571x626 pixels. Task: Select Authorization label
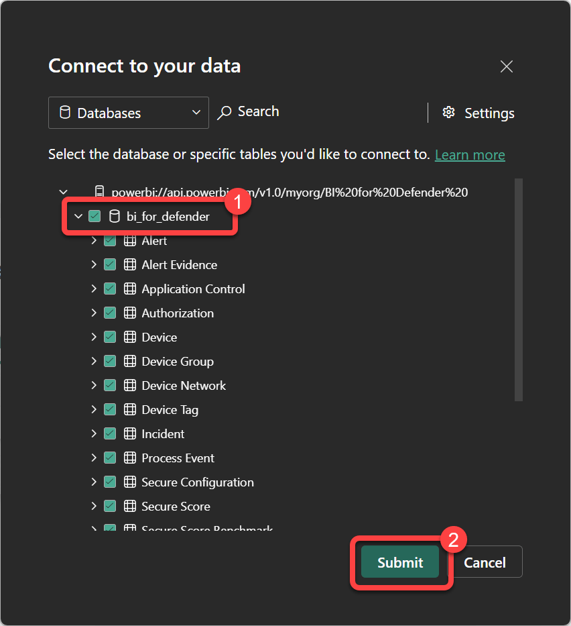[178, 313]
